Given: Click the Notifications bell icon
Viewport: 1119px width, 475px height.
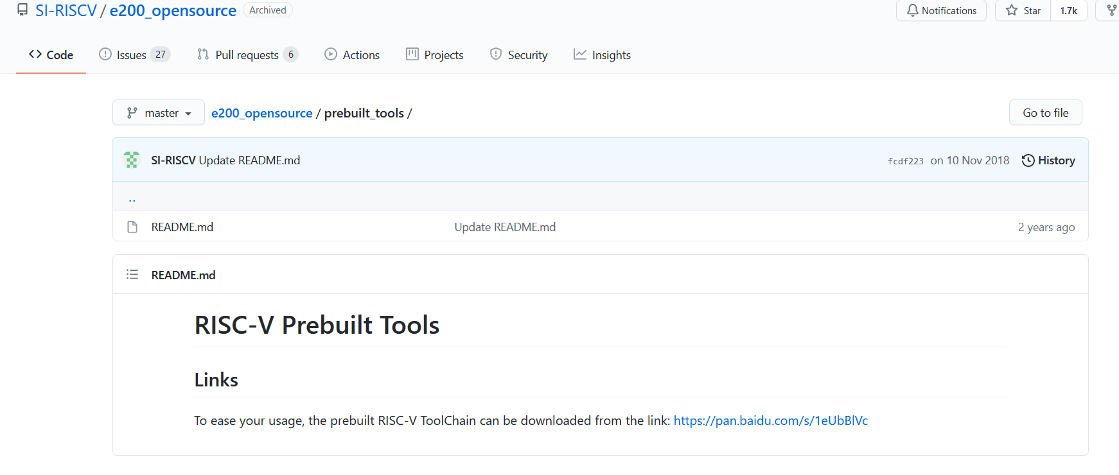Looking at the screenshot, I should (912, 10).
